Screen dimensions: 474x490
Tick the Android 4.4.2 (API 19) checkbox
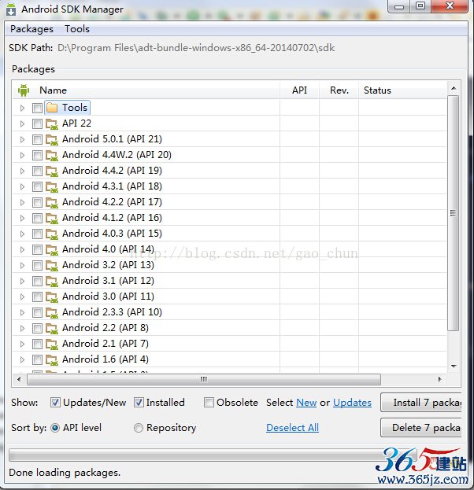(x=37, y=171)
